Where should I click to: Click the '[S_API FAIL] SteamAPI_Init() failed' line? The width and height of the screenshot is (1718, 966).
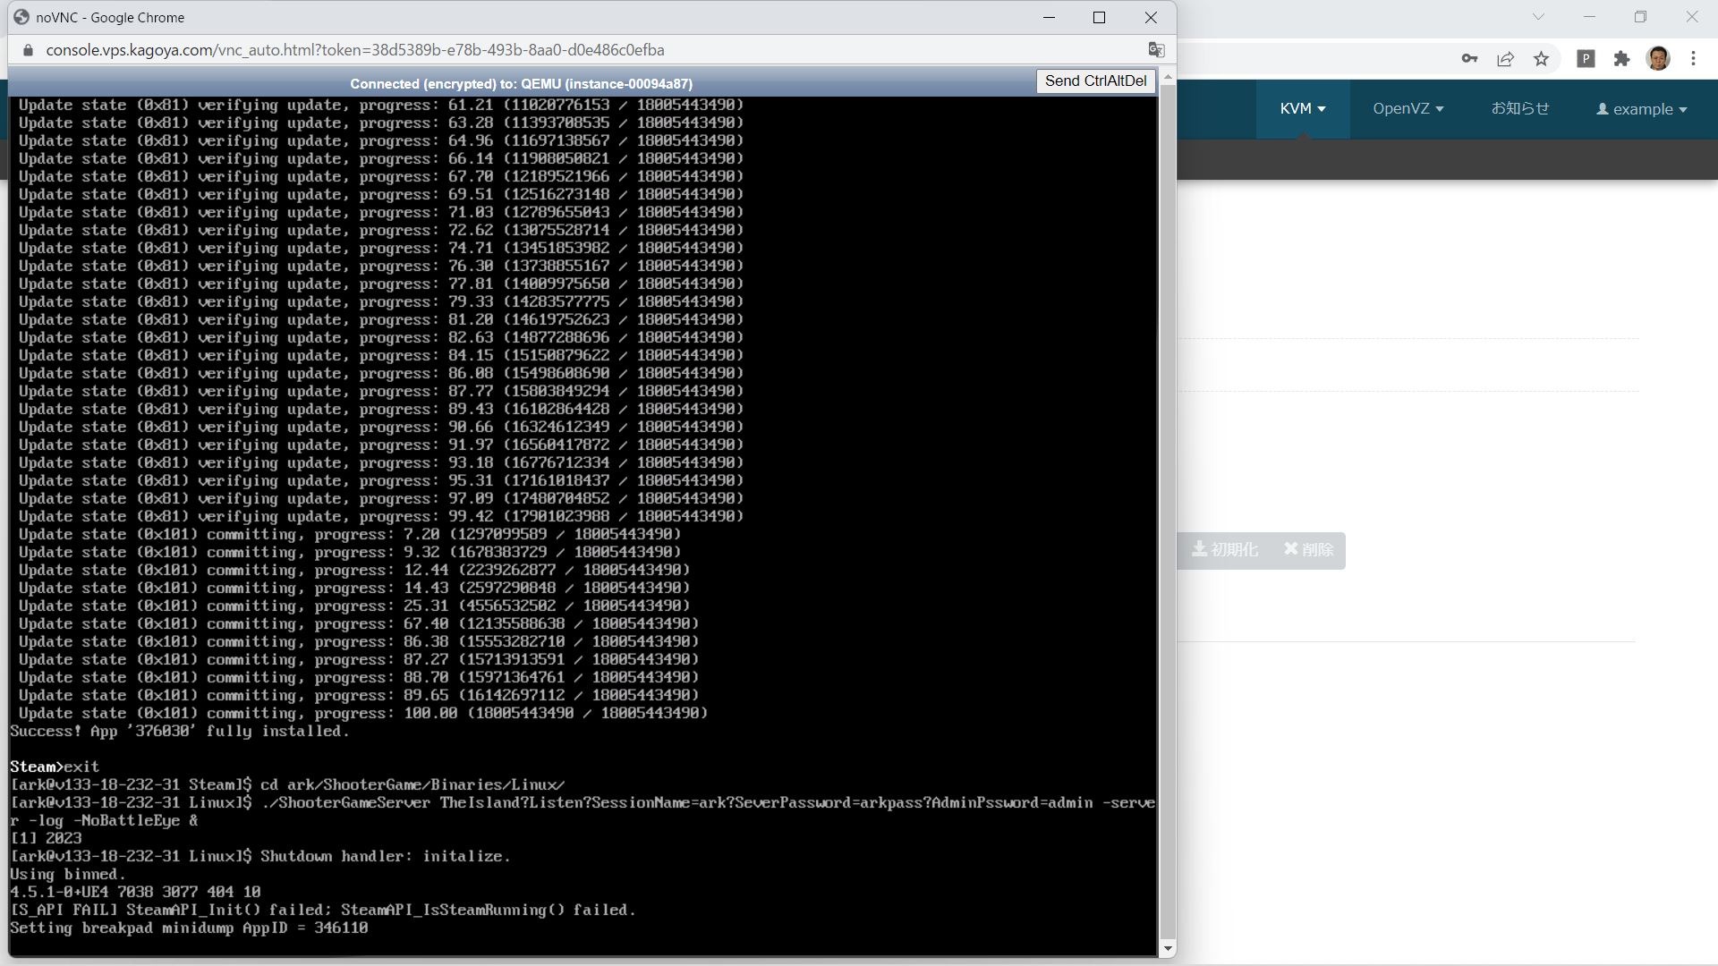pyautogui.click(x=323, y=910)
